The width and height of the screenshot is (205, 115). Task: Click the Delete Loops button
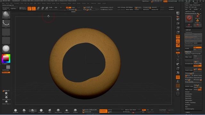coord(189,86)
